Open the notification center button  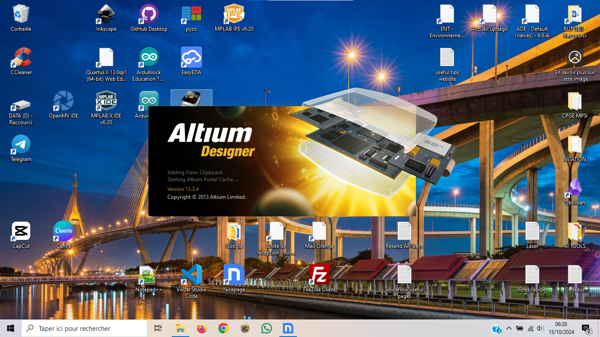[586, 328]
